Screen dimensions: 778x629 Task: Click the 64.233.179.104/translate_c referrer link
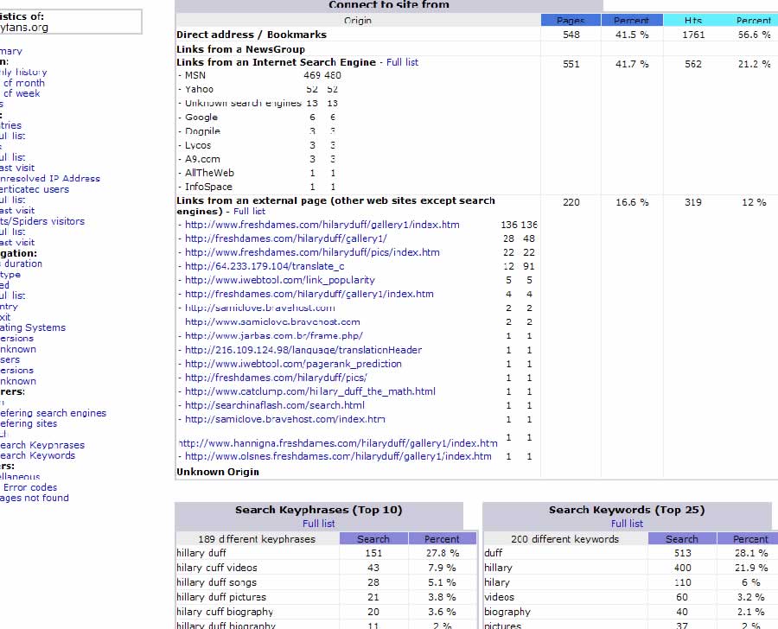point(265,266)
